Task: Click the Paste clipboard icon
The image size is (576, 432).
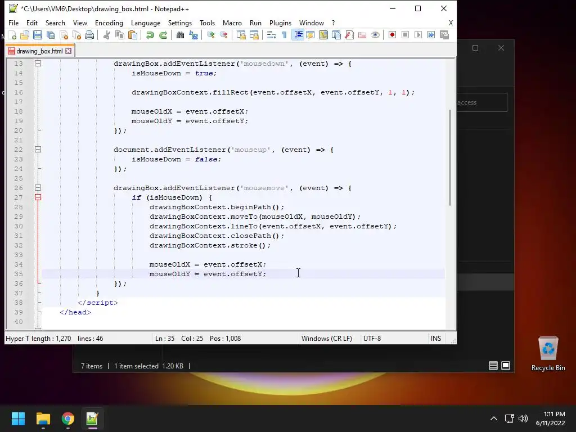Action: [x=133, y=35]
